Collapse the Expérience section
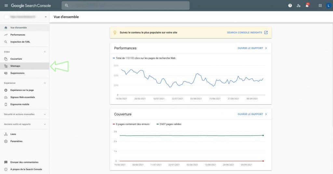Viewport: 333px width, 174px height. pyautogui.click(x=45, y=83)
